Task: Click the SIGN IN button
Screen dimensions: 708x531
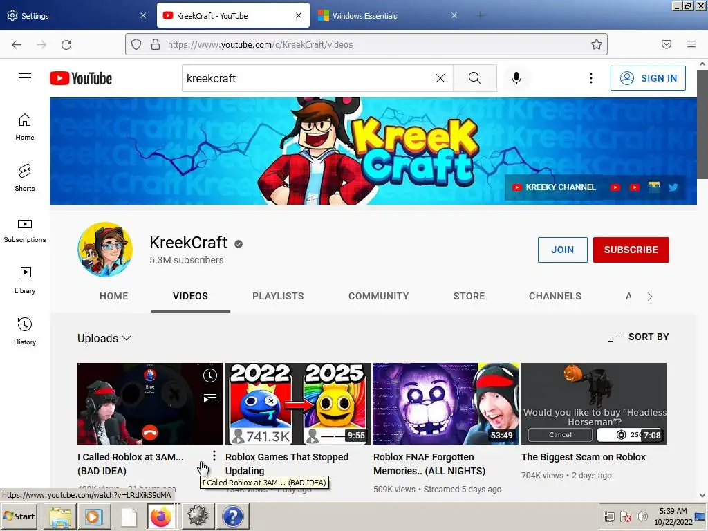Action: tap(648, 78)
